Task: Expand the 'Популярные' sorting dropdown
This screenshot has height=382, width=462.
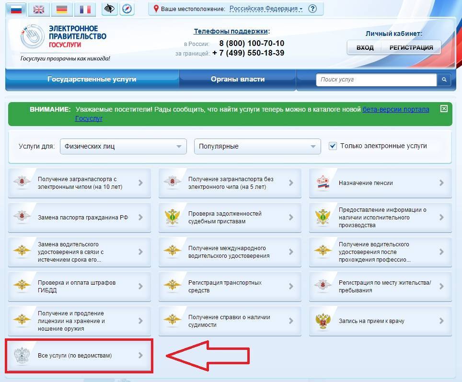Action: [257, 146]
